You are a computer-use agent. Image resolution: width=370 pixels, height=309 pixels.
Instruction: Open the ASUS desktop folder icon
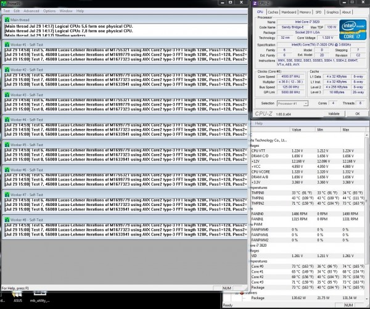[18, 297]
